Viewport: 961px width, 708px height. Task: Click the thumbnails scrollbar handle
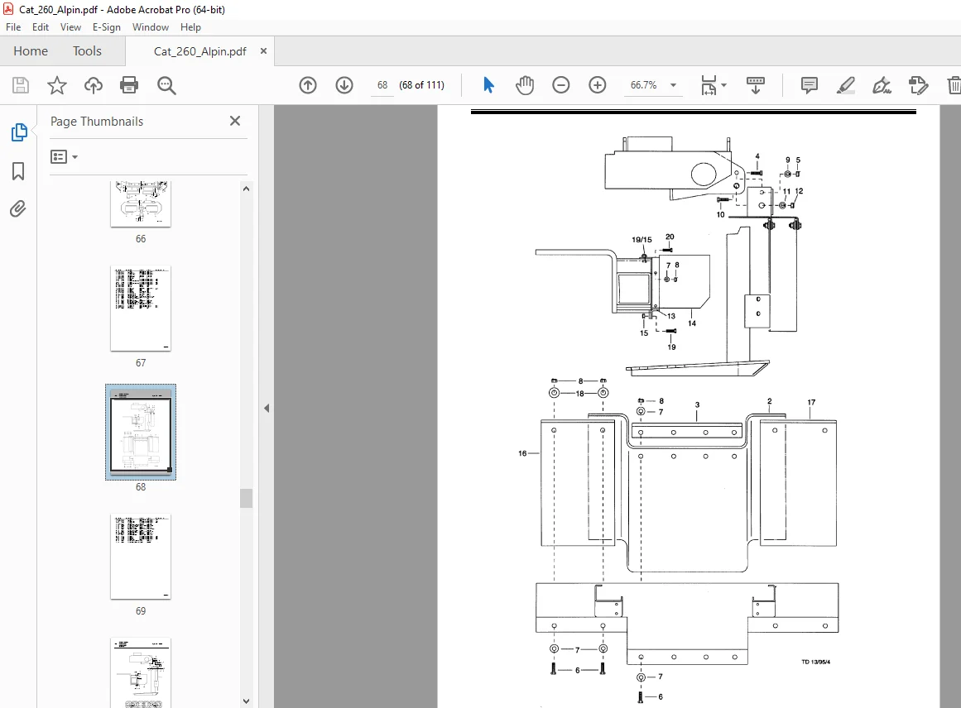click(246, 498)
